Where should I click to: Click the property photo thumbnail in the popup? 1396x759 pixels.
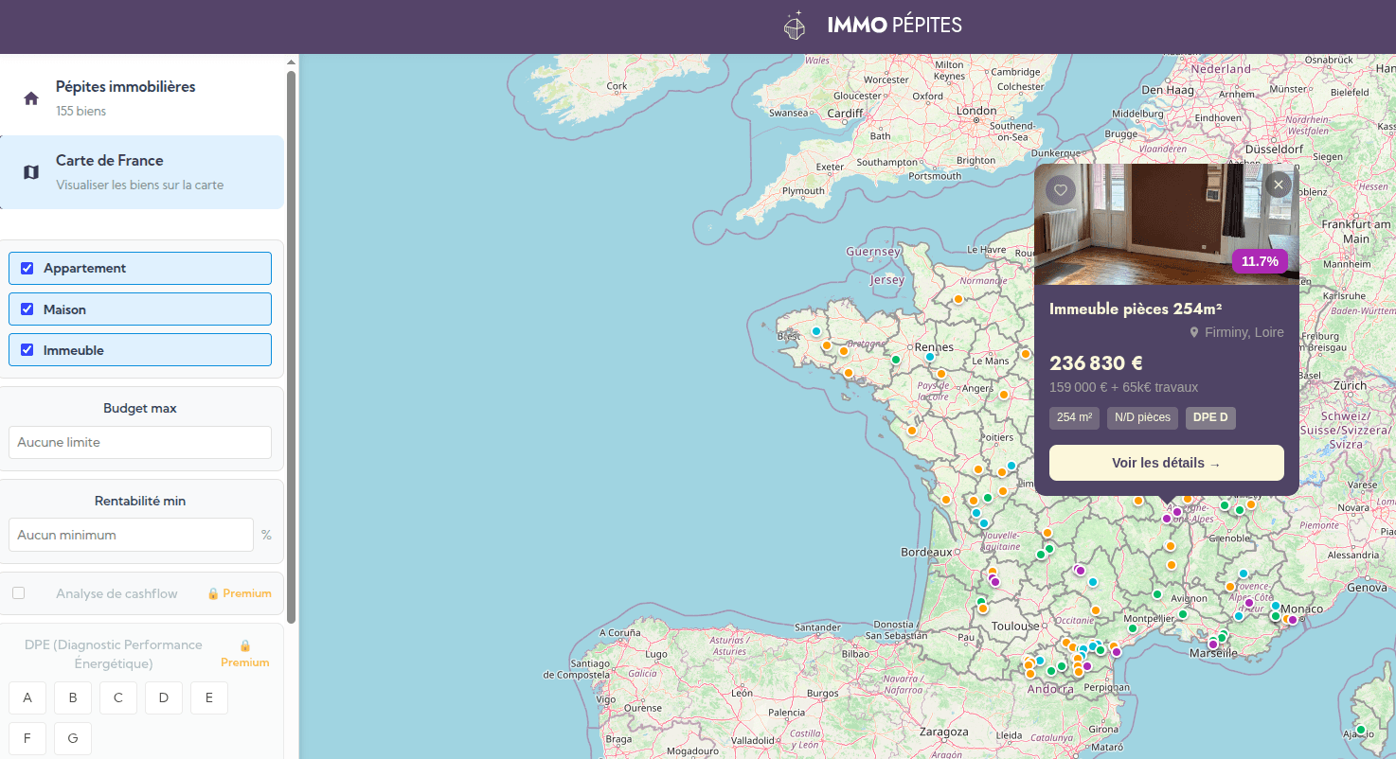(x=1166, y=225)
